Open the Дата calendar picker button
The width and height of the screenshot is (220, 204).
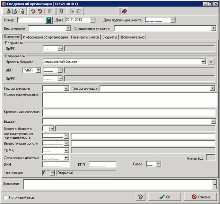pyautogui.click(x=93, y=20)
